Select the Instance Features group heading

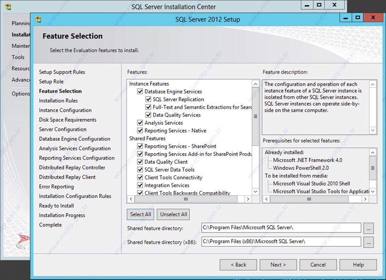click(x=149, y=84)
